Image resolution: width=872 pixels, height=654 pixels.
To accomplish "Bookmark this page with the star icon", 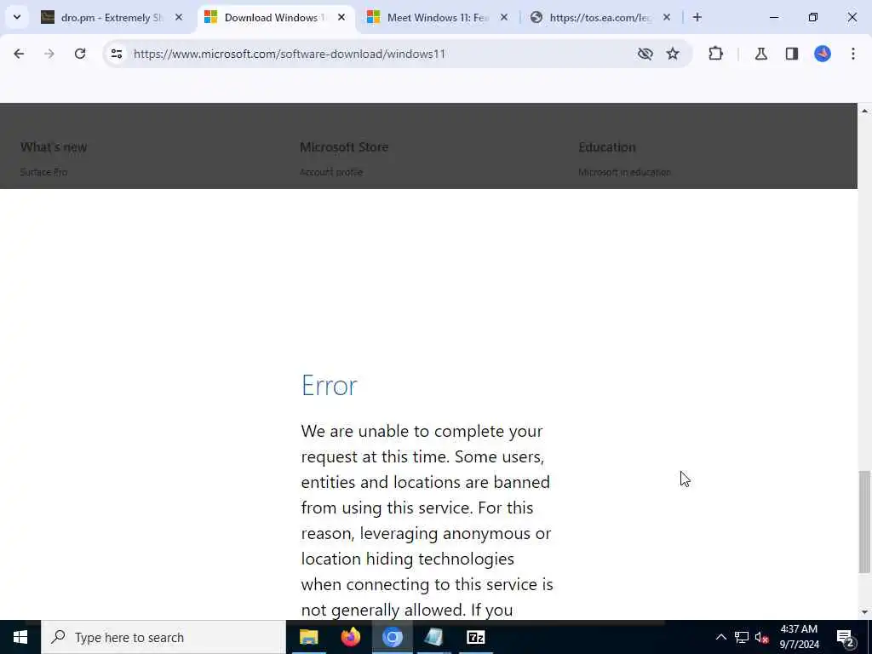I will pyautogui.click(x=673, y=54).
